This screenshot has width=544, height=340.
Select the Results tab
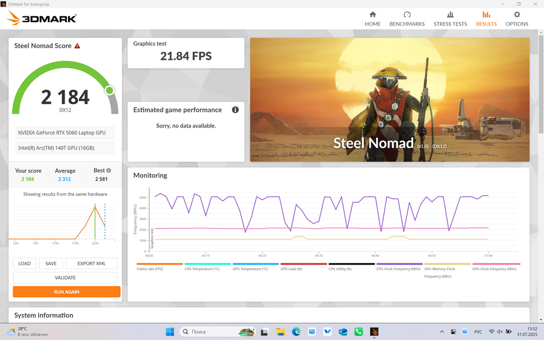click(486, 19)
